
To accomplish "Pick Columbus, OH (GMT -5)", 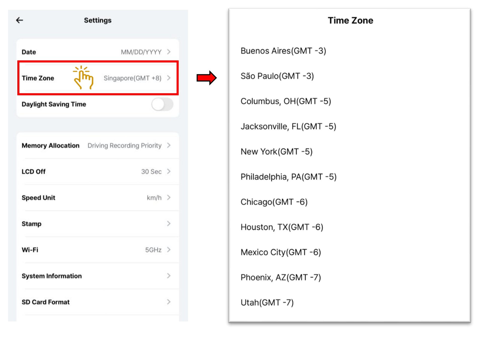I will coord(286,101).
